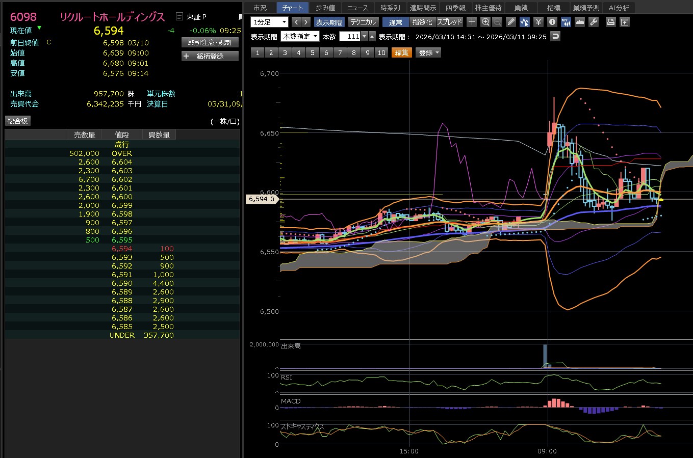
Task: Click the yen symbol icon
Action: tap(538, 22)
